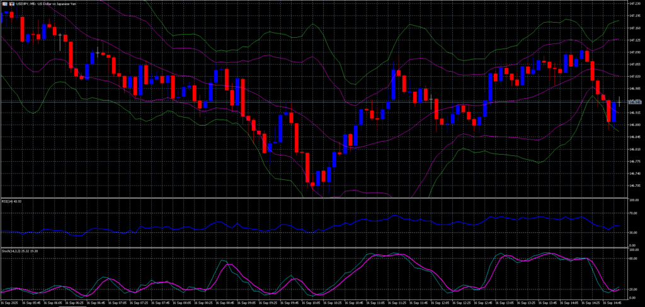Click the 30.00 level on the RSI scale
This screenshot has height=307, width=645.
click(x=633, y=233)
